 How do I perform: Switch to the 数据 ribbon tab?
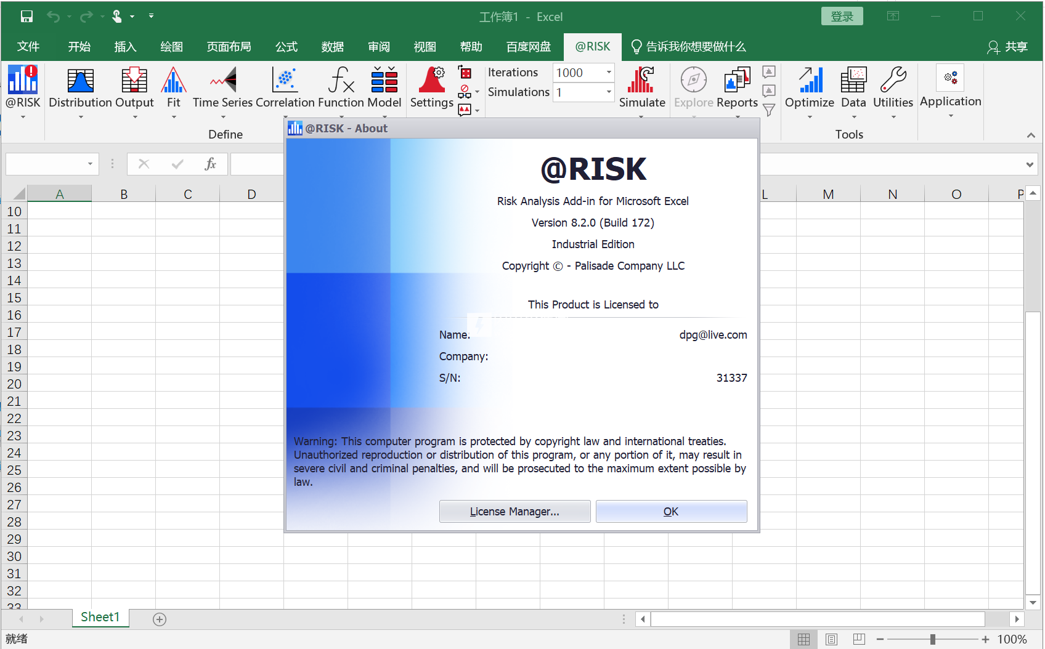[332, 47]
